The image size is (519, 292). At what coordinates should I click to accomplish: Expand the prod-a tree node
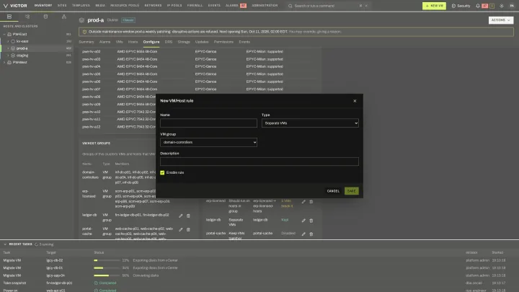(8, 48)
